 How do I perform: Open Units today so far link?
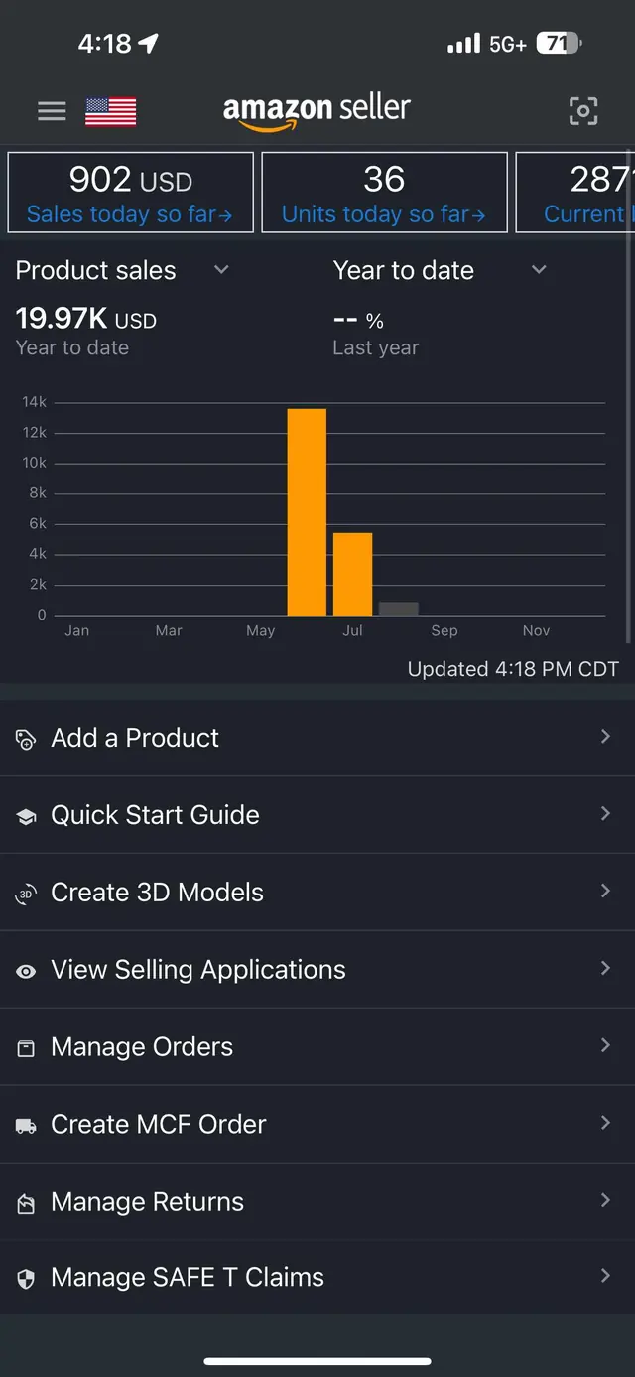tap(384, 214)
